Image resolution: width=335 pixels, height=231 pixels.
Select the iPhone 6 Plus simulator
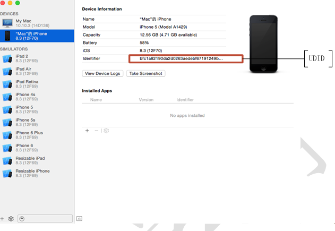37,135
